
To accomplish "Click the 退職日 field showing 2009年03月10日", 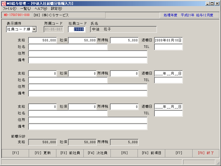I will 169,40.
